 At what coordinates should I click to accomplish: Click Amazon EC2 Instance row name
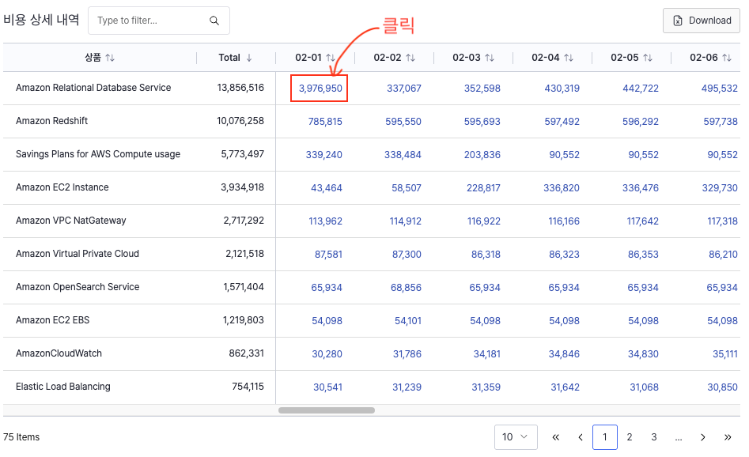[x=62, y=187]
